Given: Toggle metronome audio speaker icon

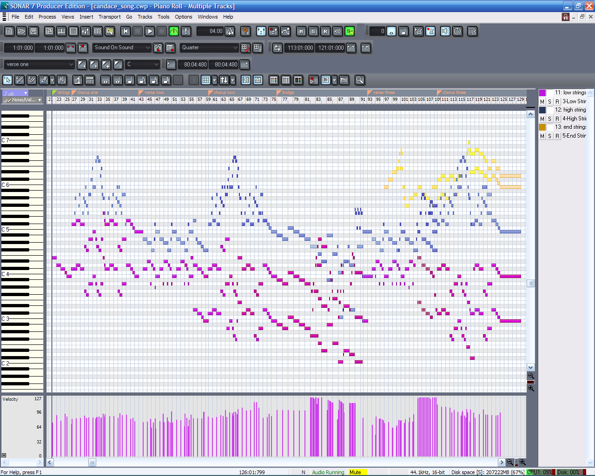Looking at the screenshot, I should [x=445, y=31].
